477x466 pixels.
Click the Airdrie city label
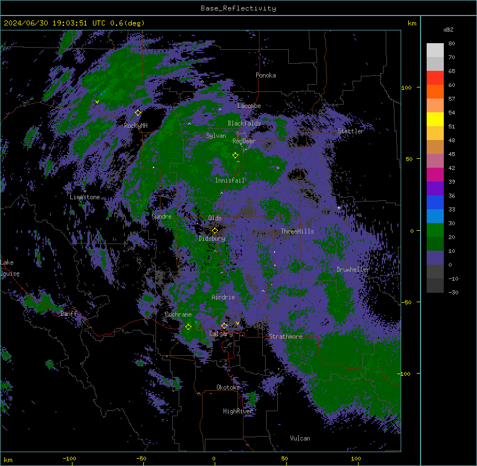223,297
